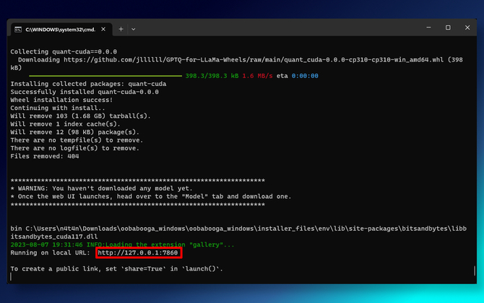This screenshot has width=484, height=303.
Task: Click the 'Once the web UI launches' line
Action: click(151, 196)
